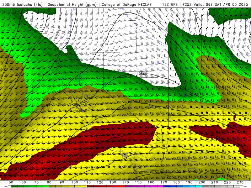The width and height of the screenshot is (251, 188).
Task: Click the 'F252' forecast hour label
Action: pos(187,5)
